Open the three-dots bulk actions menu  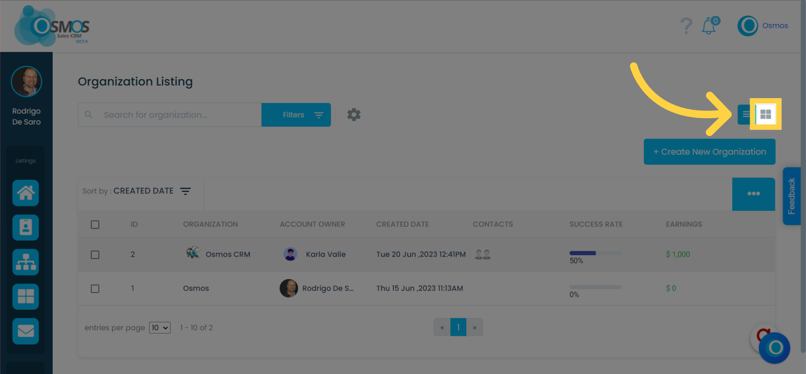754,194
